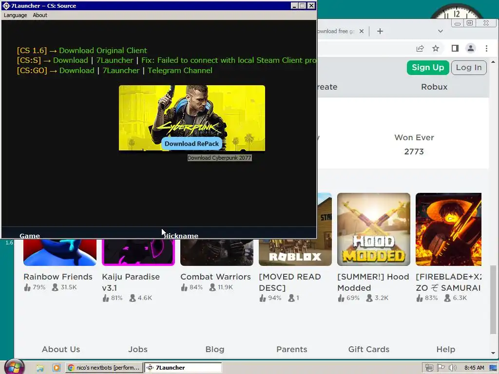This screenshot has width=499, height=374.
Task: Click the thumbs-up icon at 79%
Action: (27, 287)
